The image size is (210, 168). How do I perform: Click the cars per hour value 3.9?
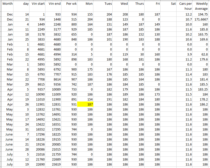[x=185, y=54]
